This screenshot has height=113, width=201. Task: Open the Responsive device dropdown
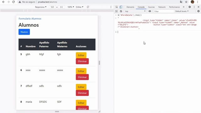(41, 7)
